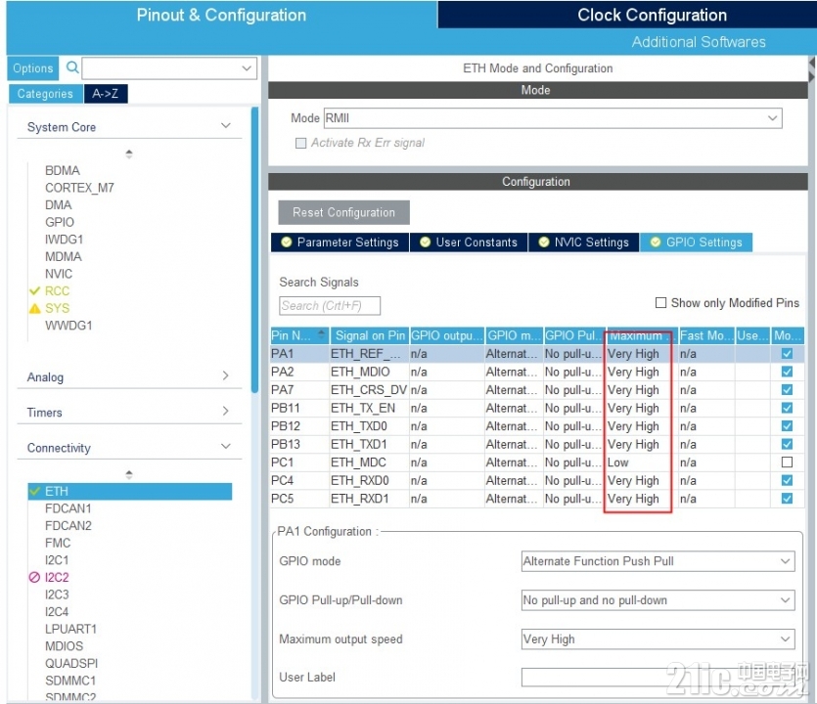The height and width of the screenshot is (704, 817).
Task: Uncheck the Modified box for PB11
Action: coord(787,408)
